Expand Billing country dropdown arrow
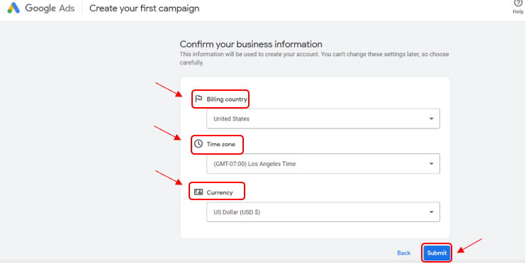Screen dimensions: 526x264 tap(432, 119)
